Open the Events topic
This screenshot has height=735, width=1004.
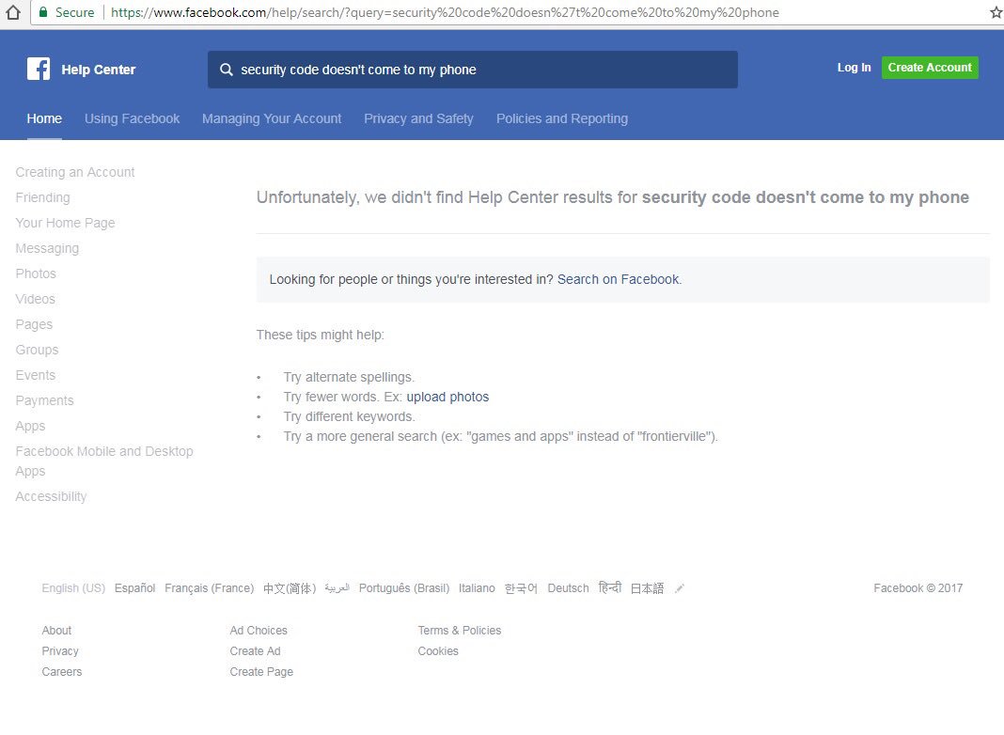pyautogui.click(x=36, y=375)
